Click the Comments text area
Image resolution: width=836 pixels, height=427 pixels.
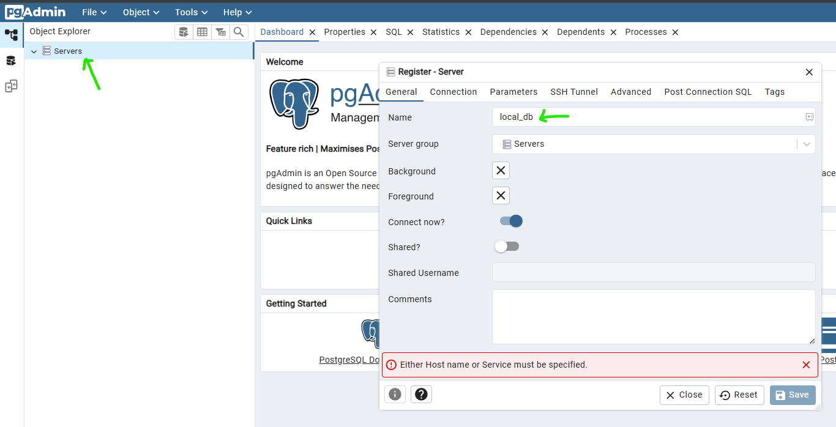coord(654,317)
